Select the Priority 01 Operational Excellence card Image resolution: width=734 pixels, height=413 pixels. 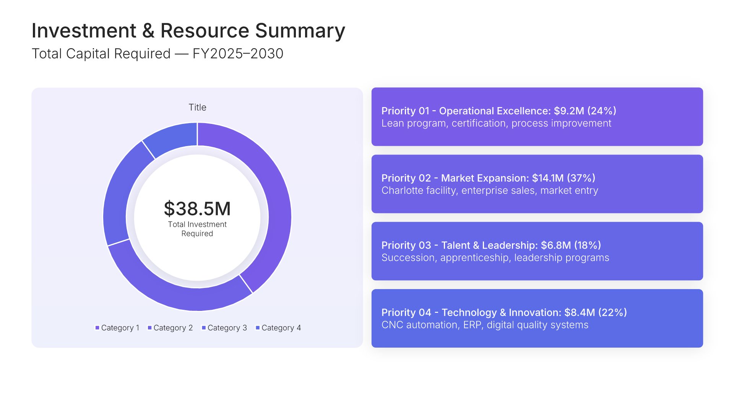tap(537, 117)
